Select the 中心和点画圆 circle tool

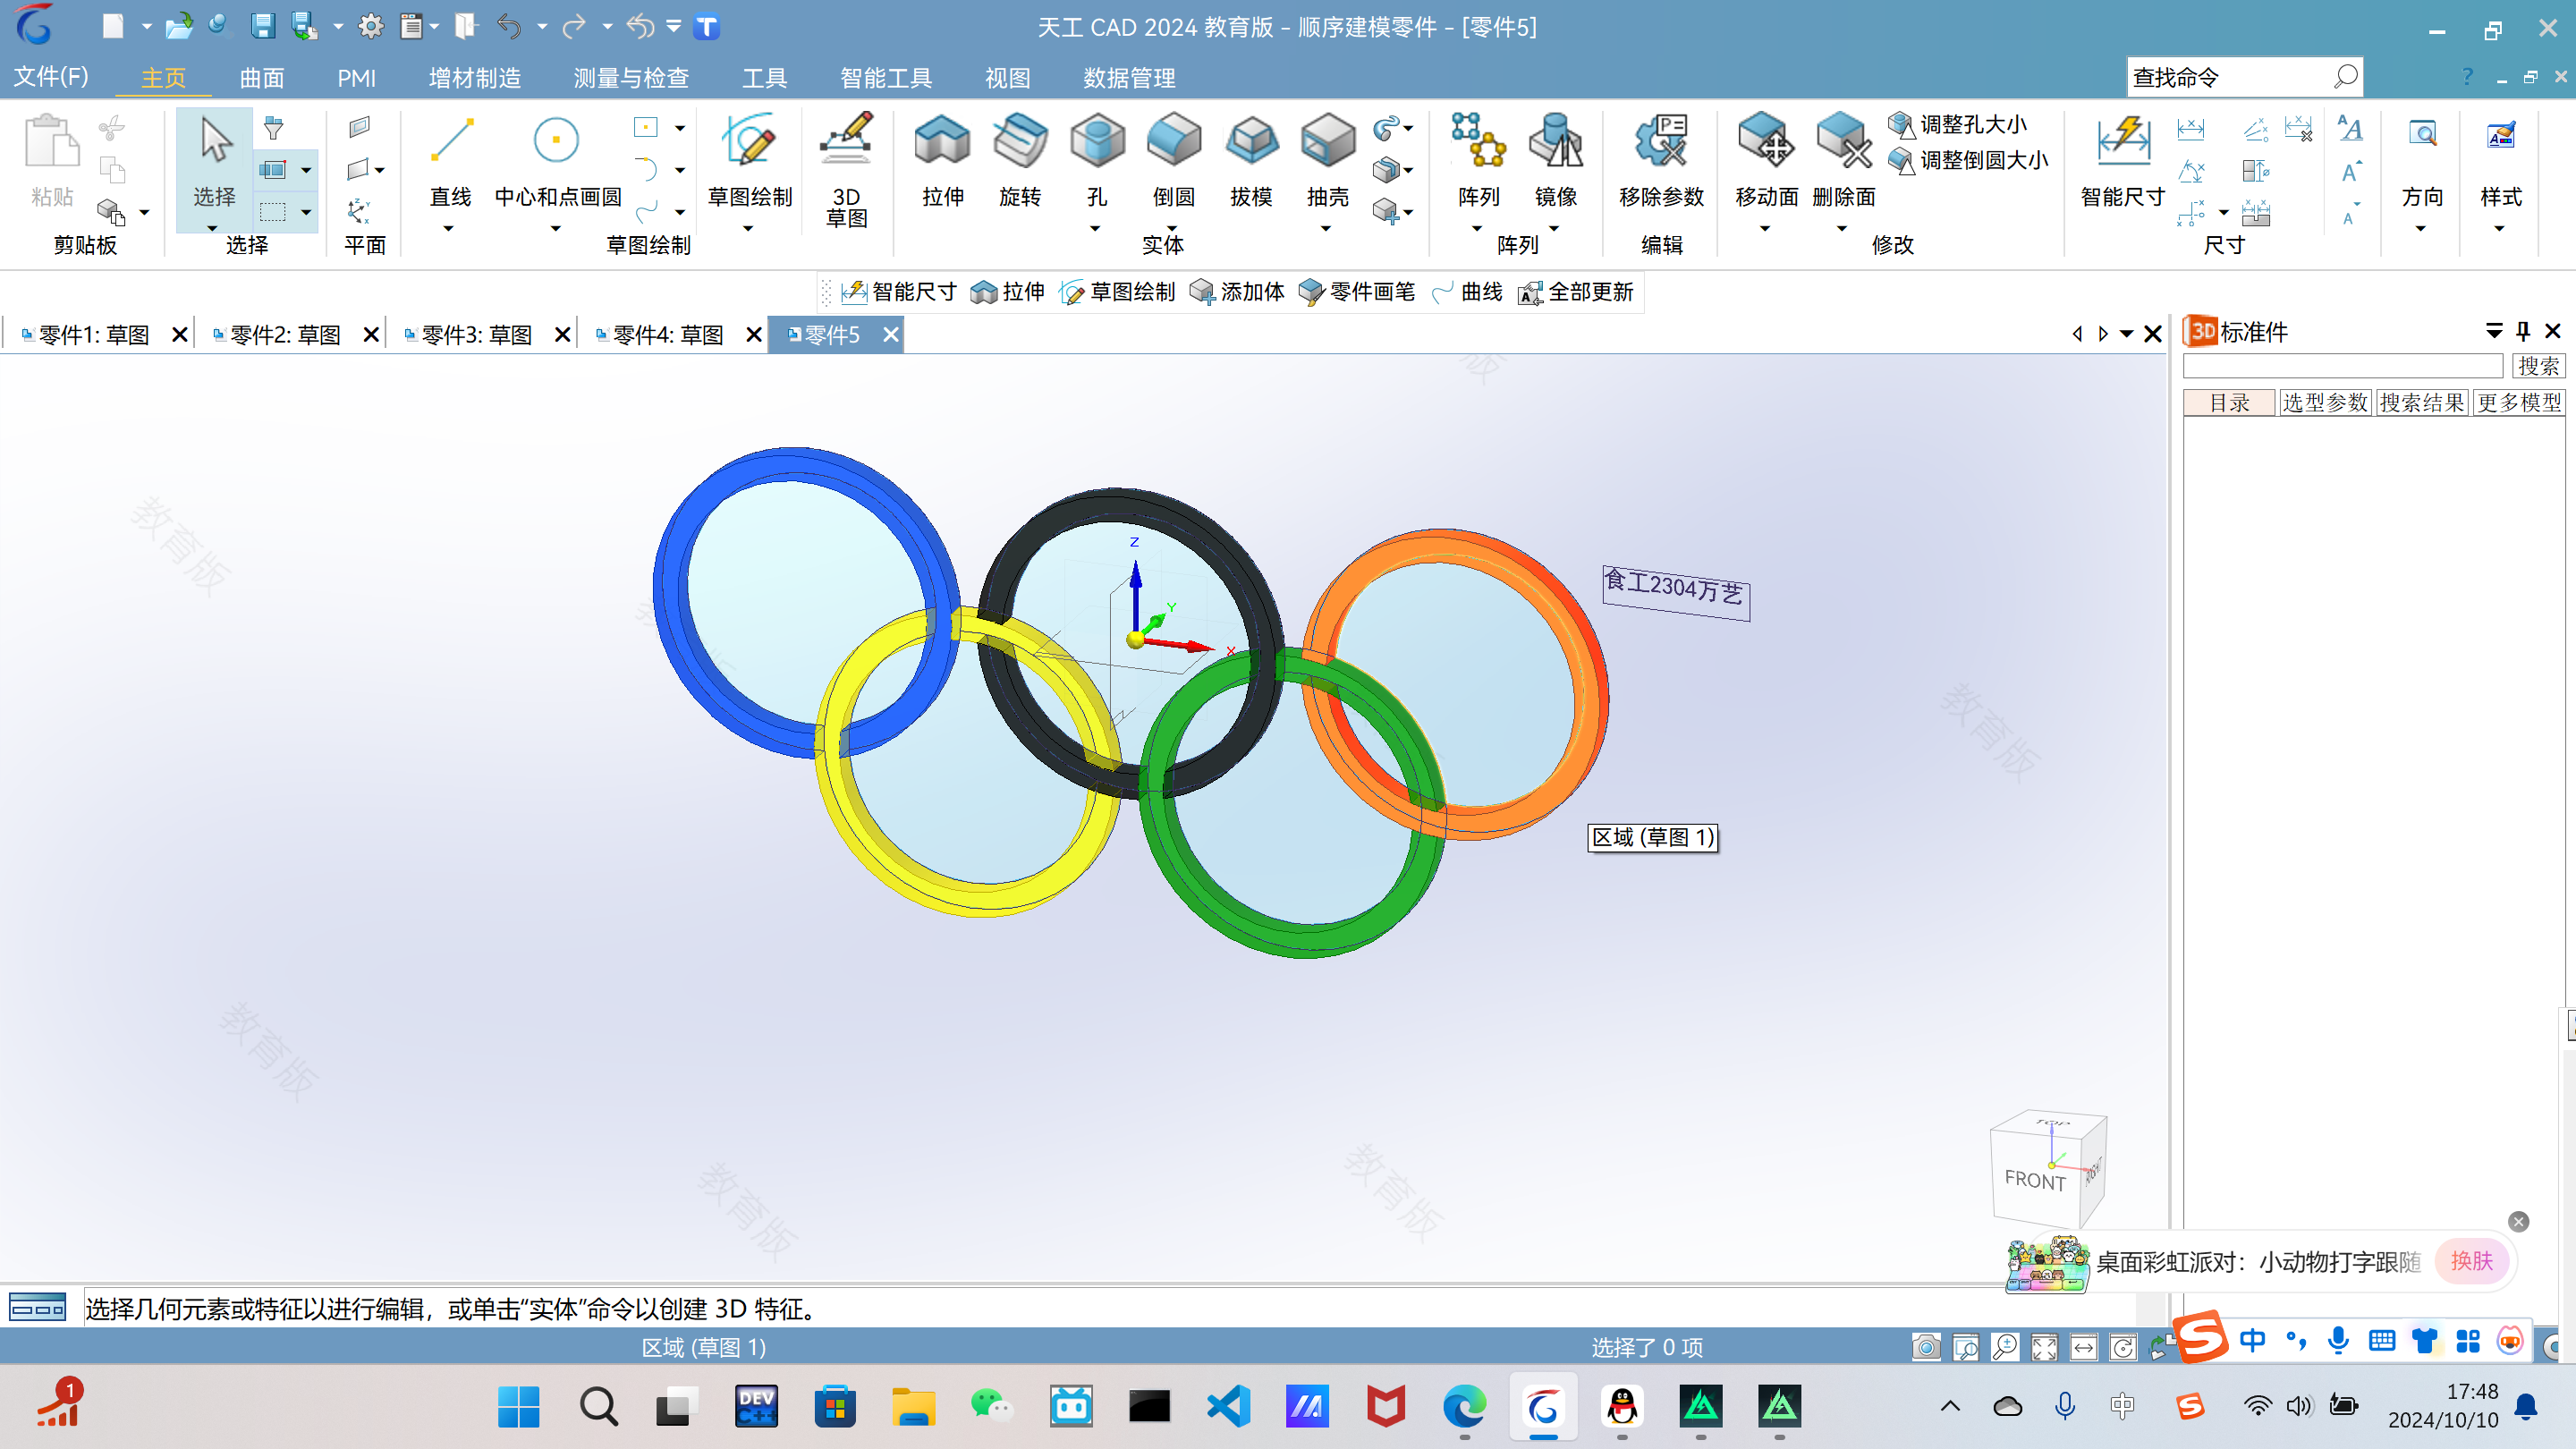557,160
